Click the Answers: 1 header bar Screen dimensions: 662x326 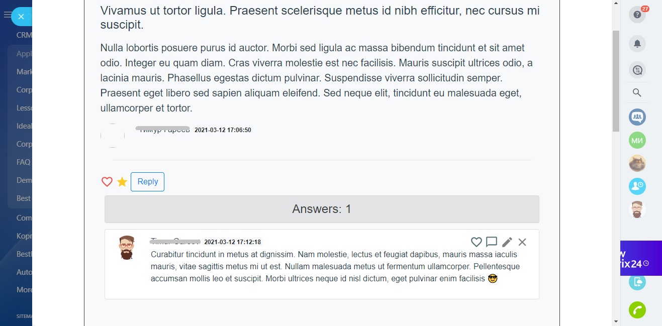pyautogui.click(x=322, y=209)
